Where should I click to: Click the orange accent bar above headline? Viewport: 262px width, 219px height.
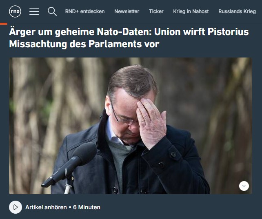point(4,24)
